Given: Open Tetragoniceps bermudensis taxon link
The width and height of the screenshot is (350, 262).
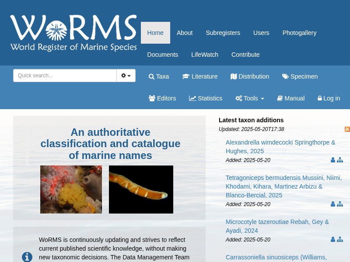Looking at the screenshot, I should coord(283,186).
